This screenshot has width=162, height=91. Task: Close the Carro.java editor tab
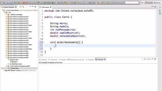(50, 7)
